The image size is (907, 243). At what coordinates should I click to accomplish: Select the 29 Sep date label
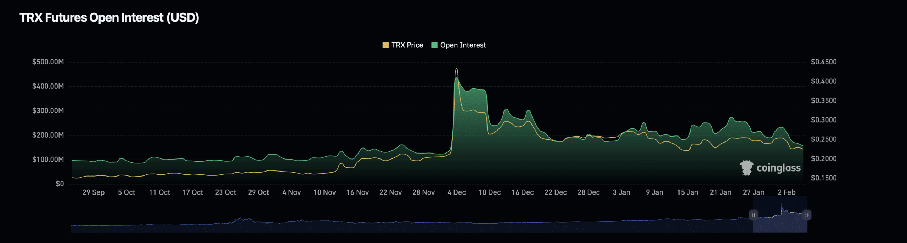(94, 192)
